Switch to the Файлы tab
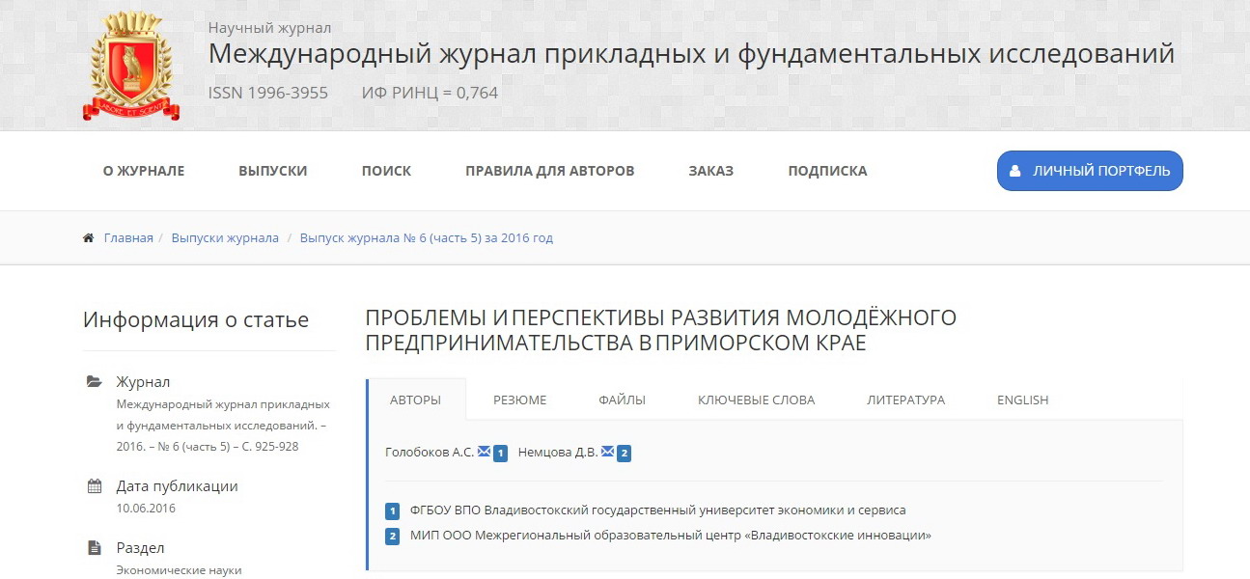Screen dimensions: 1250x579 [622, 400]
